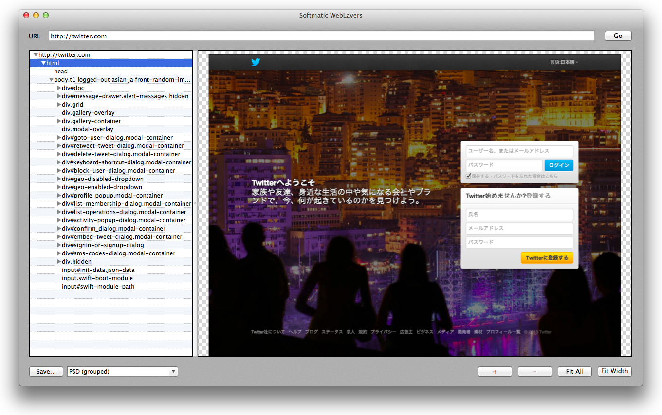The width and height of the screenshot is (662, 415).
Task: Collapse the http://twitter.com root node
Action: click(36, 55)
